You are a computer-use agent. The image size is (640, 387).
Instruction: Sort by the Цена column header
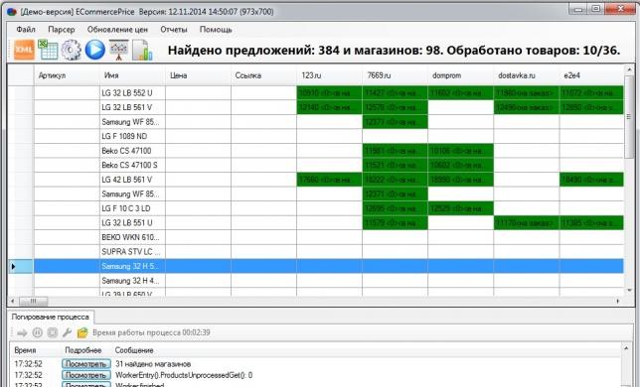coord(199,75)
